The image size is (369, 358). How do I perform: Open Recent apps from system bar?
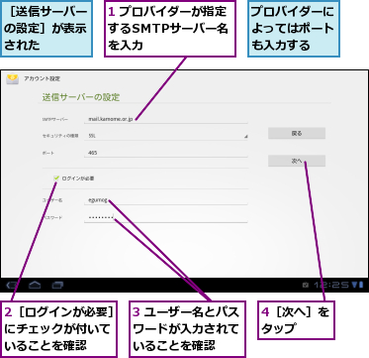pos(57,285)
